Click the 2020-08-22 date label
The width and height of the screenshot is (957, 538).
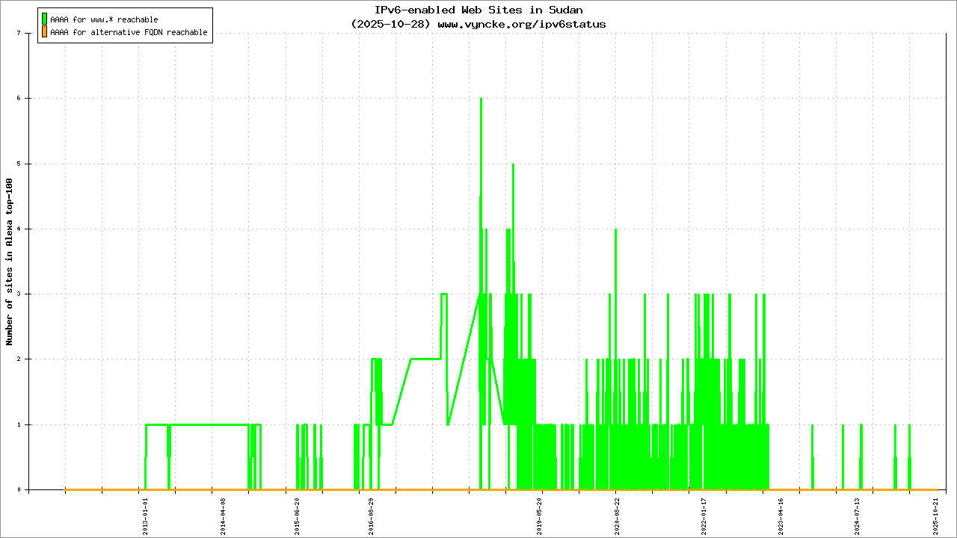pos(617,514)
